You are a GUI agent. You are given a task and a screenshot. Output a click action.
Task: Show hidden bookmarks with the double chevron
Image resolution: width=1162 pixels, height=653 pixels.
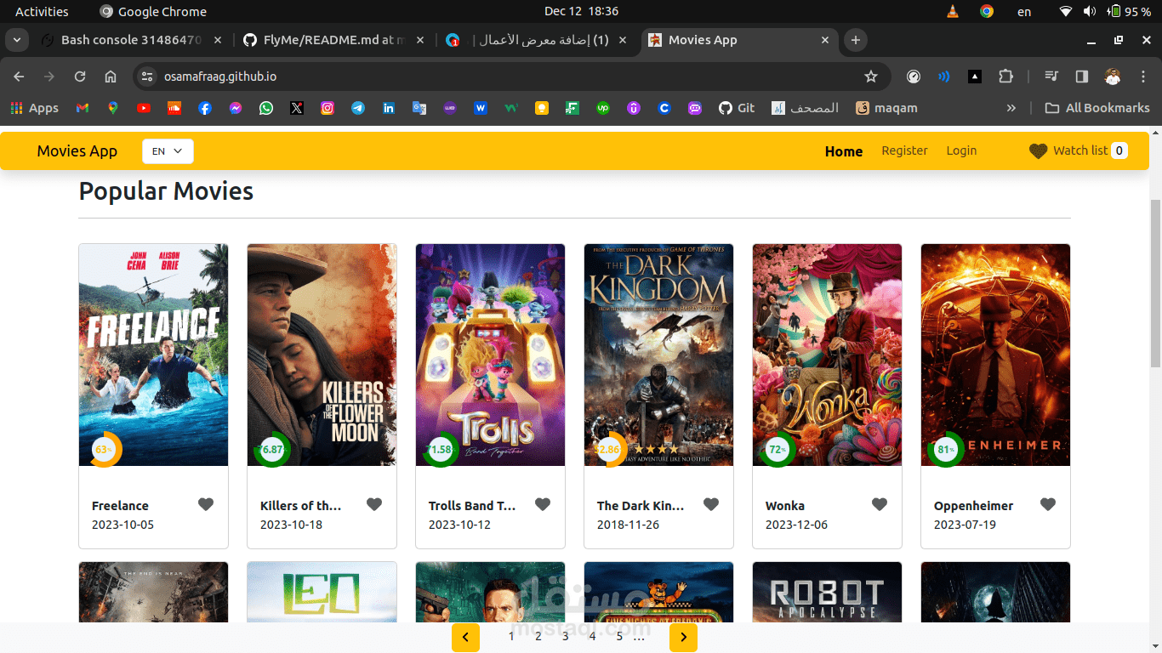1011,108
